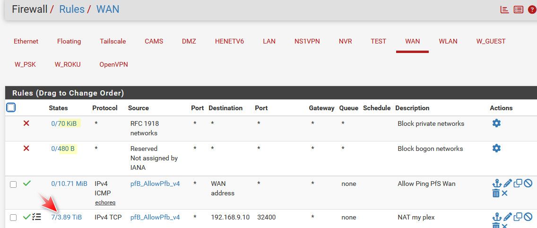Open settings gear for Block bogon networks

[x=496, y=148]
